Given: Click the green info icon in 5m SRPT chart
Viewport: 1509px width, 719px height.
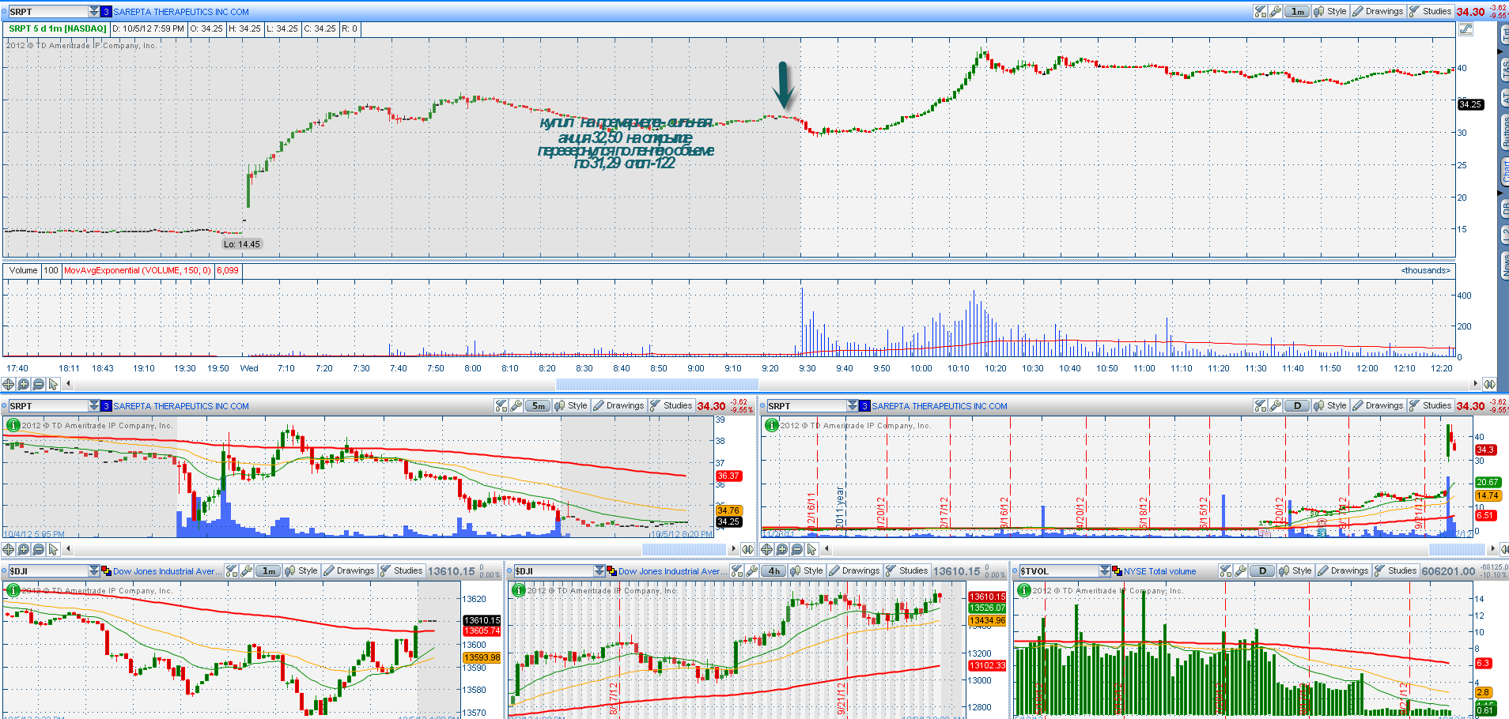Looking at the screenshot, I should pos(13,425).
